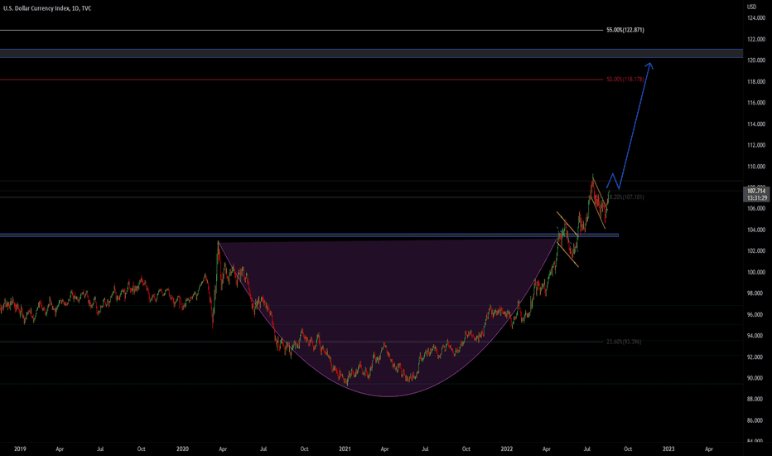Click the 124.000 price axis label
The height and width of the screenshot is (456, 772).
click(x=756, y=18)
